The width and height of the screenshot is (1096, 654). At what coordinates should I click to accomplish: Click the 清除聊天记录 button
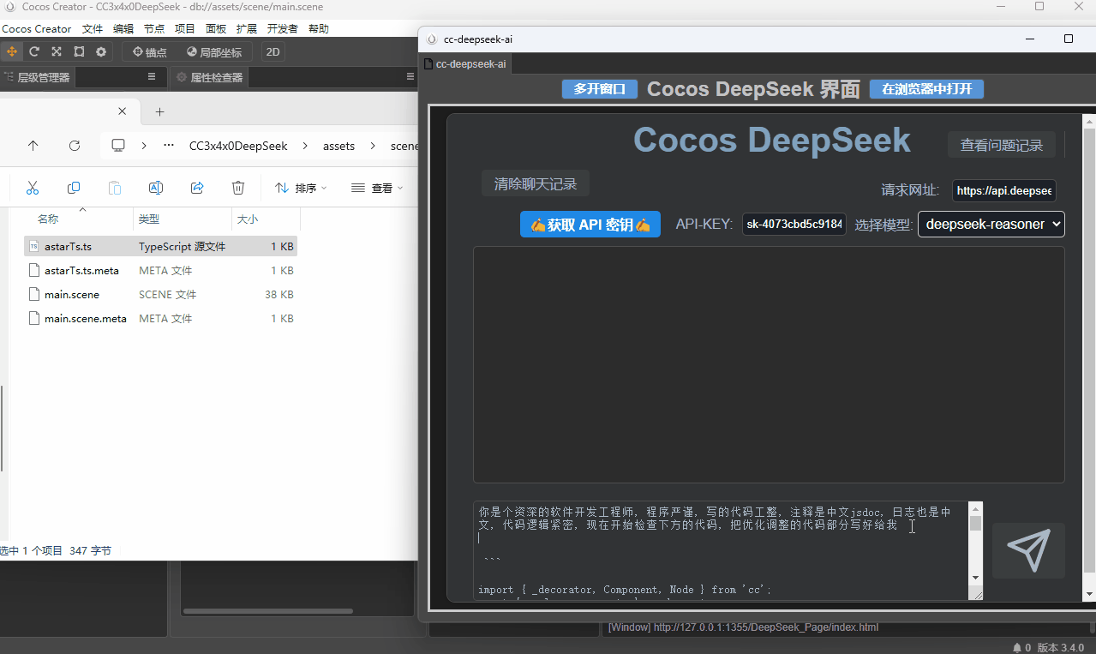[x=536, y=183]
